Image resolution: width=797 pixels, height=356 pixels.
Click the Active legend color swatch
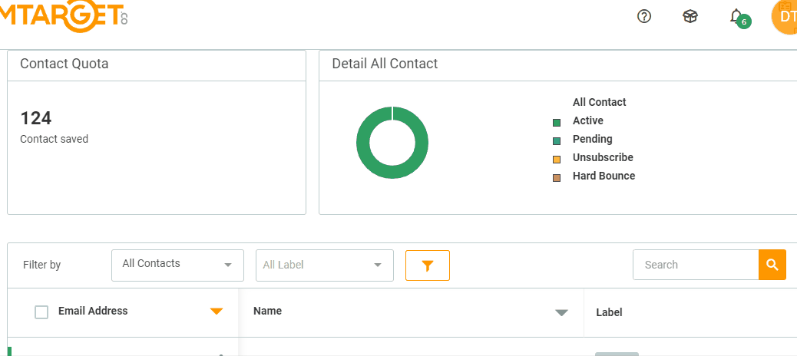[557, 122]
